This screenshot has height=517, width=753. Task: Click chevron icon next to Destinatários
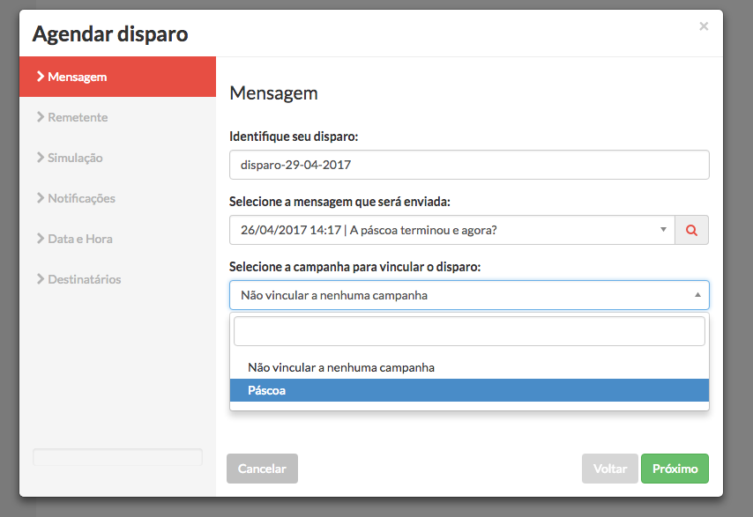coord(41,278)
